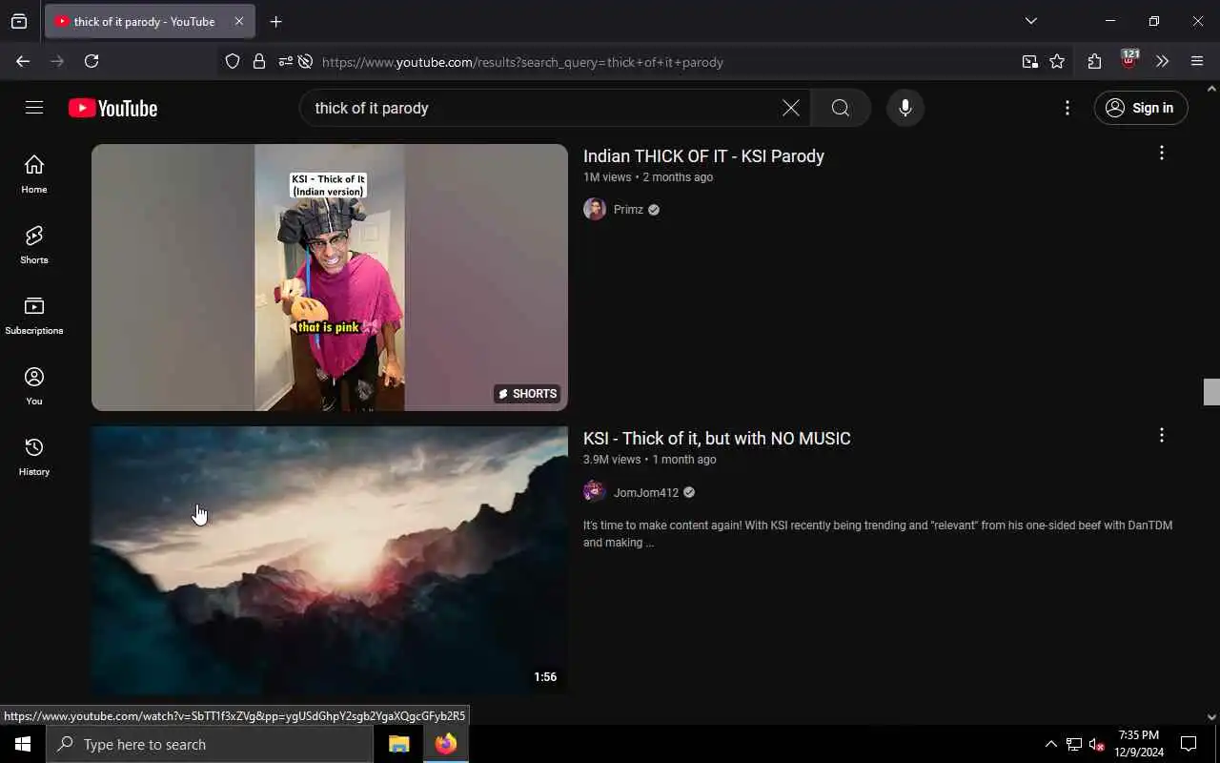Run search with the magnifier button
This screenshot has width=1220, height=763.
[841, 108]
